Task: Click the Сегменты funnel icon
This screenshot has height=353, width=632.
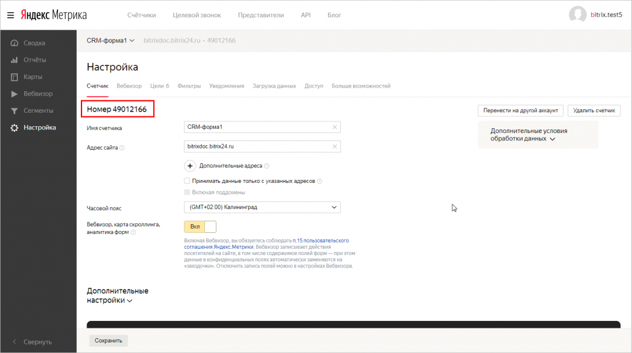Action: (x=15, y=111)
